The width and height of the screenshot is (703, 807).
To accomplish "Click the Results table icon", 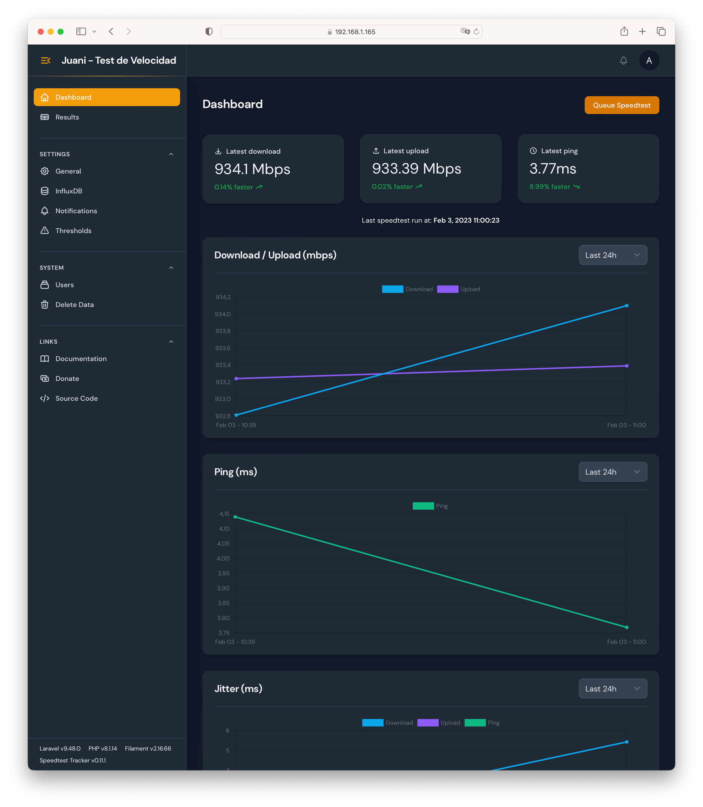I will tap(45, 117).
